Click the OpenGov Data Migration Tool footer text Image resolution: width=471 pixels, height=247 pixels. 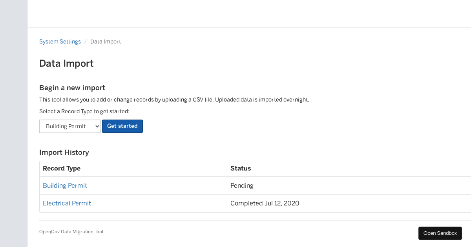click(x=71, y=231)
